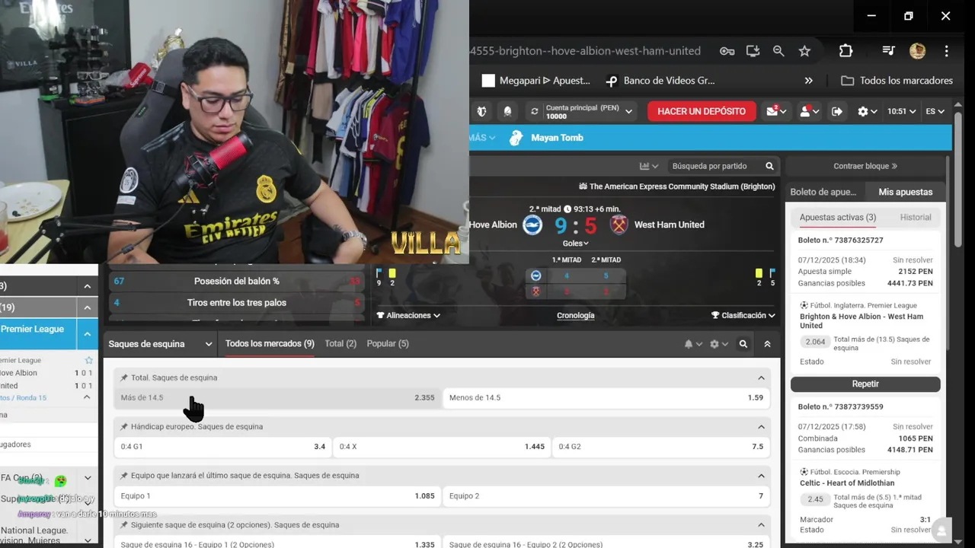
Task: Select the Popular (5) tab
Action: tap(388, 344)
